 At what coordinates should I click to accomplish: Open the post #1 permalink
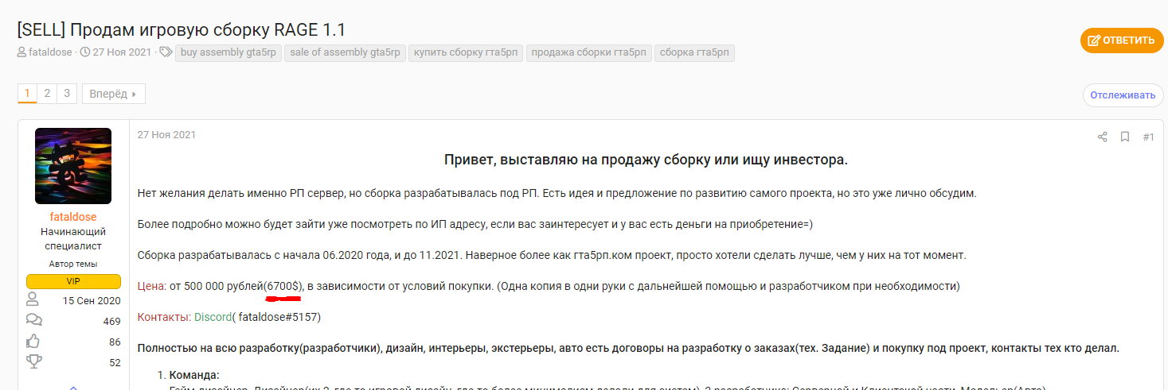(x=1148, y=137)
